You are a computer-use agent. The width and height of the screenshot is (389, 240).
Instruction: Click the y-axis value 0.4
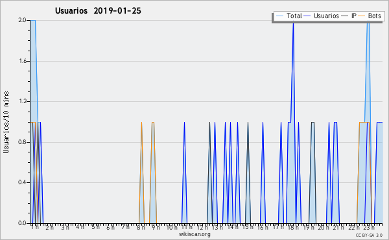[22, 182]
